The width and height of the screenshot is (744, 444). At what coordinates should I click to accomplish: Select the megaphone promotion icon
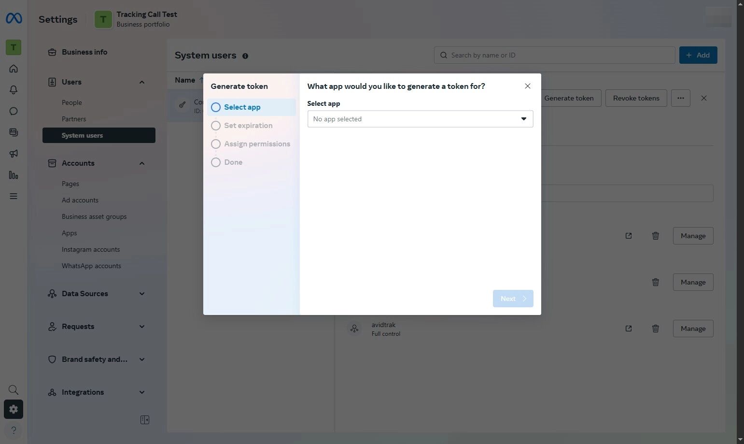tap(14, 153)
